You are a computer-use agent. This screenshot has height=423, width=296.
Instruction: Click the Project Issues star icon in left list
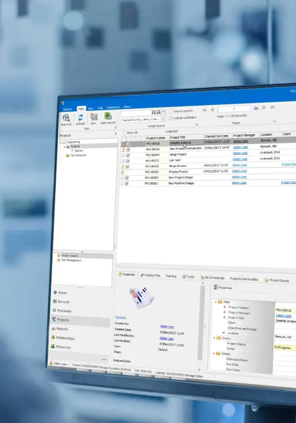tap(59, 255)
